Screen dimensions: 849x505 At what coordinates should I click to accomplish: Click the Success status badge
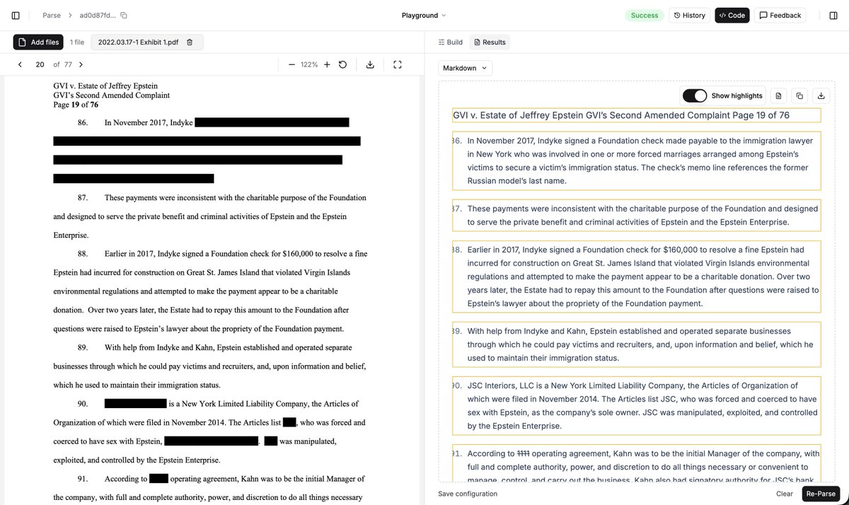645,15
